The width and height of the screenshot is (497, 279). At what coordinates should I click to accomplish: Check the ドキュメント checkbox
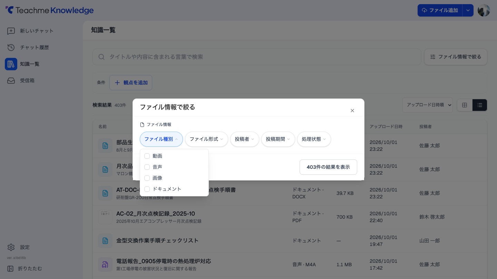click(x=147, y=189)
